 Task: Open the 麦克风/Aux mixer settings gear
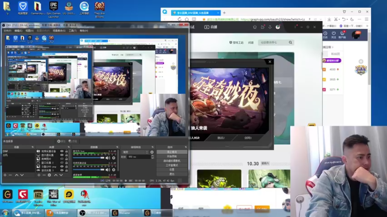114,158
